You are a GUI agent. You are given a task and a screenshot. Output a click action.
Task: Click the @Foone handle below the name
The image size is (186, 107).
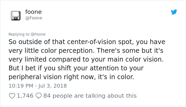(x=34, y=18)
